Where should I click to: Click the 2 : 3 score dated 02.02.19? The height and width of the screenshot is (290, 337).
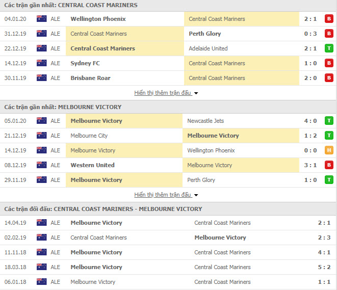tap(324, 238)
